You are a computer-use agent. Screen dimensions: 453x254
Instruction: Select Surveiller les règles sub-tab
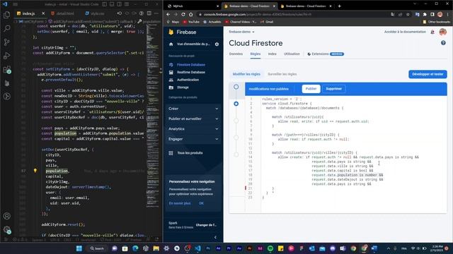[282, 74]
